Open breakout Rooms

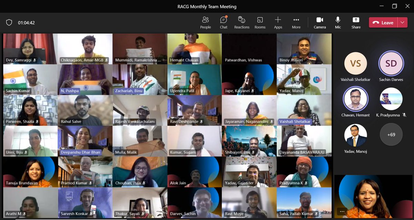(x=260, y=22)
